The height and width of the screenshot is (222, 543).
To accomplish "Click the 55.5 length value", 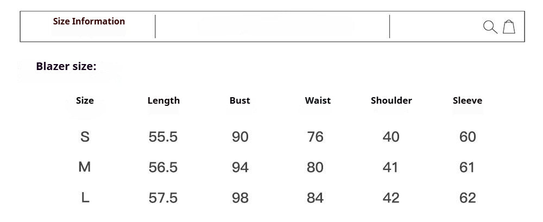I will pyautogui.click(x=163, y=137).
